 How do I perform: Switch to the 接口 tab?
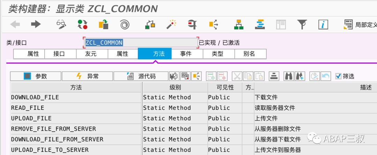(x=61, y=54)
